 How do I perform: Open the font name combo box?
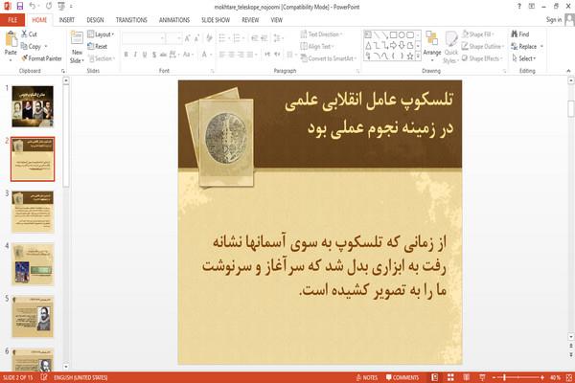143,38
